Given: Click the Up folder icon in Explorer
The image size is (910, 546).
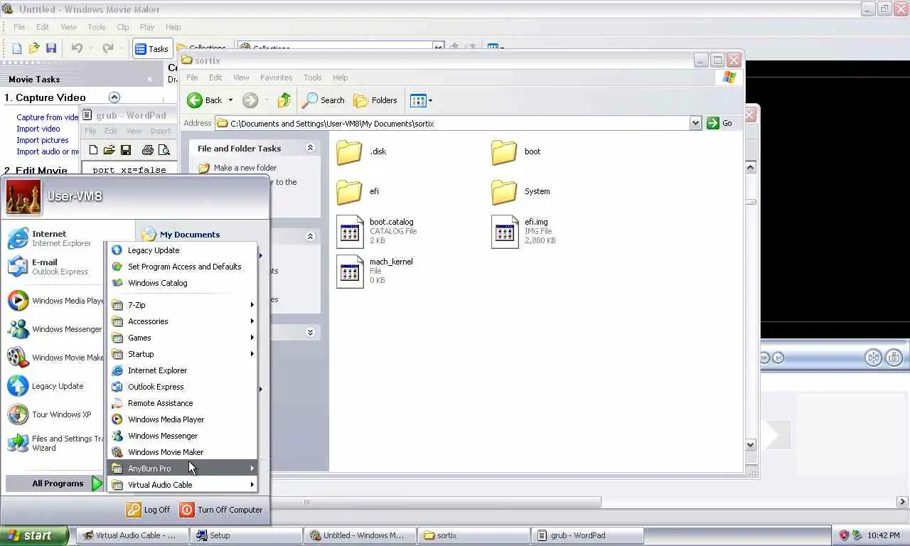Looking at the screenshot, I should 284,100.
